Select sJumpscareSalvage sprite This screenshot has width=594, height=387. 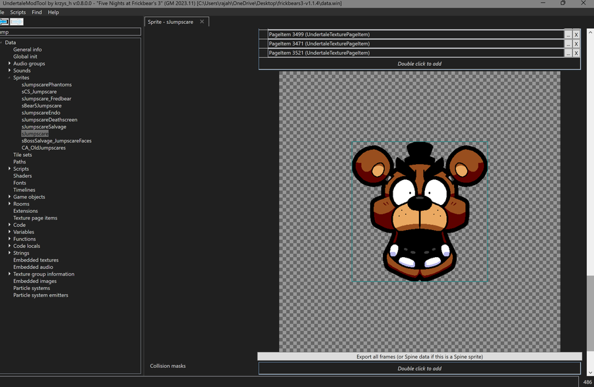(x=44, y=127)
